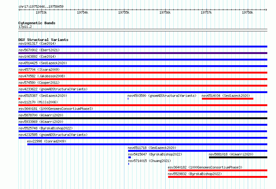Click the blue esv3640181 variant bar

click(143, 112)
